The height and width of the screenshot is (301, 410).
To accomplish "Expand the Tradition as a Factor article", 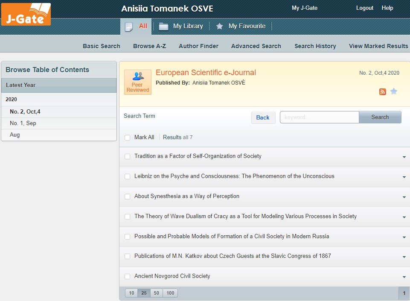I will (404, 157).
